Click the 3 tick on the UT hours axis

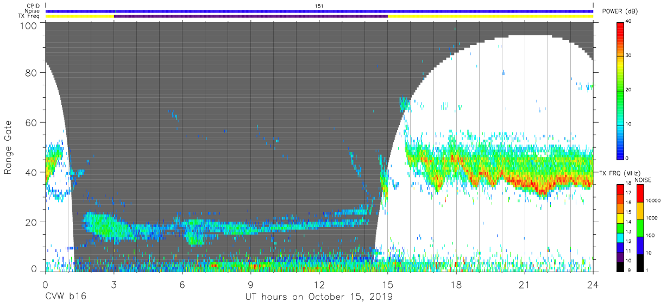coord(114,284)
